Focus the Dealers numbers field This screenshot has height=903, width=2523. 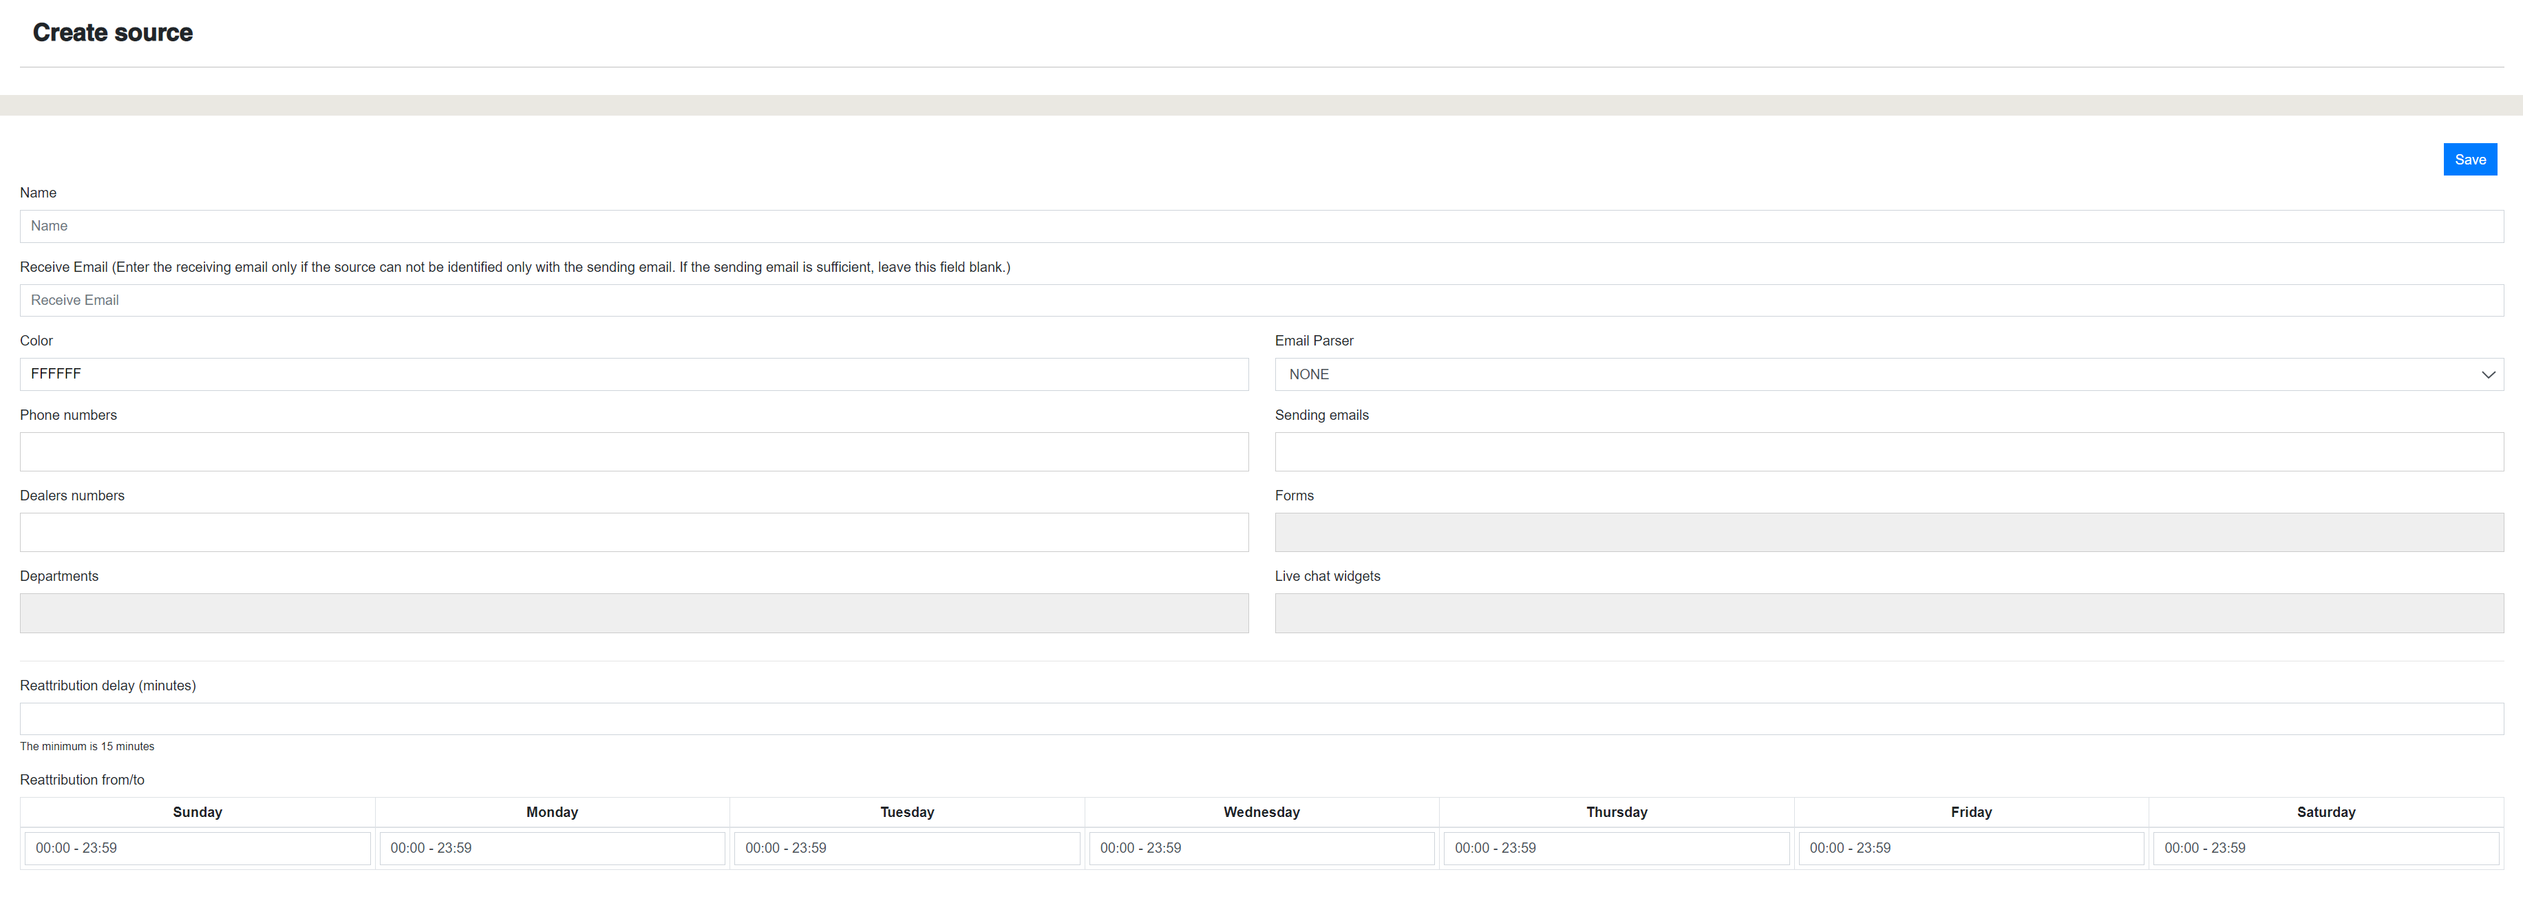634,532
